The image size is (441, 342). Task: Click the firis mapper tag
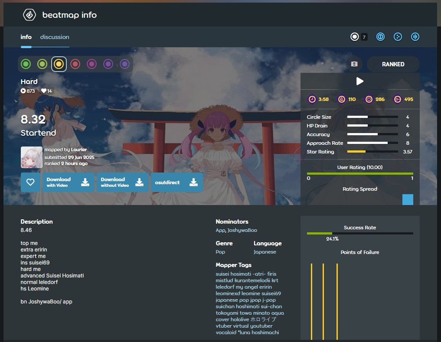pyautogui.click(x=272, y=274)
